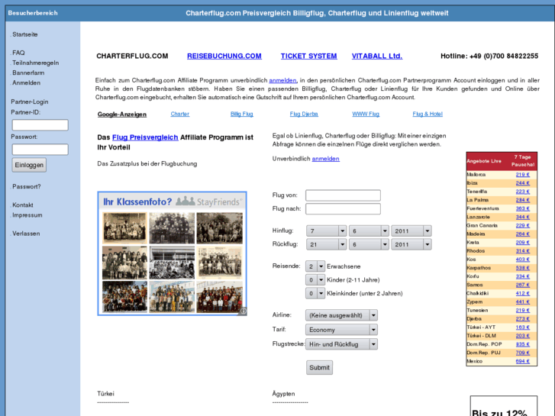
Task: Open the Hinflug year dropdown
Action: (411, 231)
